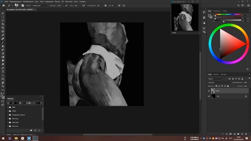Create a new swatch group folder

point(31,130)
